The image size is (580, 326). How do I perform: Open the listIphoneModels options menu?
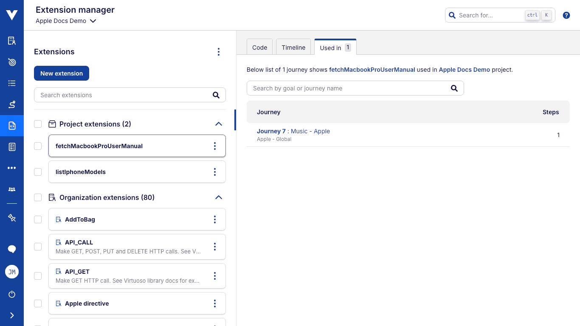pyautogui.click(x=214, y=172)
